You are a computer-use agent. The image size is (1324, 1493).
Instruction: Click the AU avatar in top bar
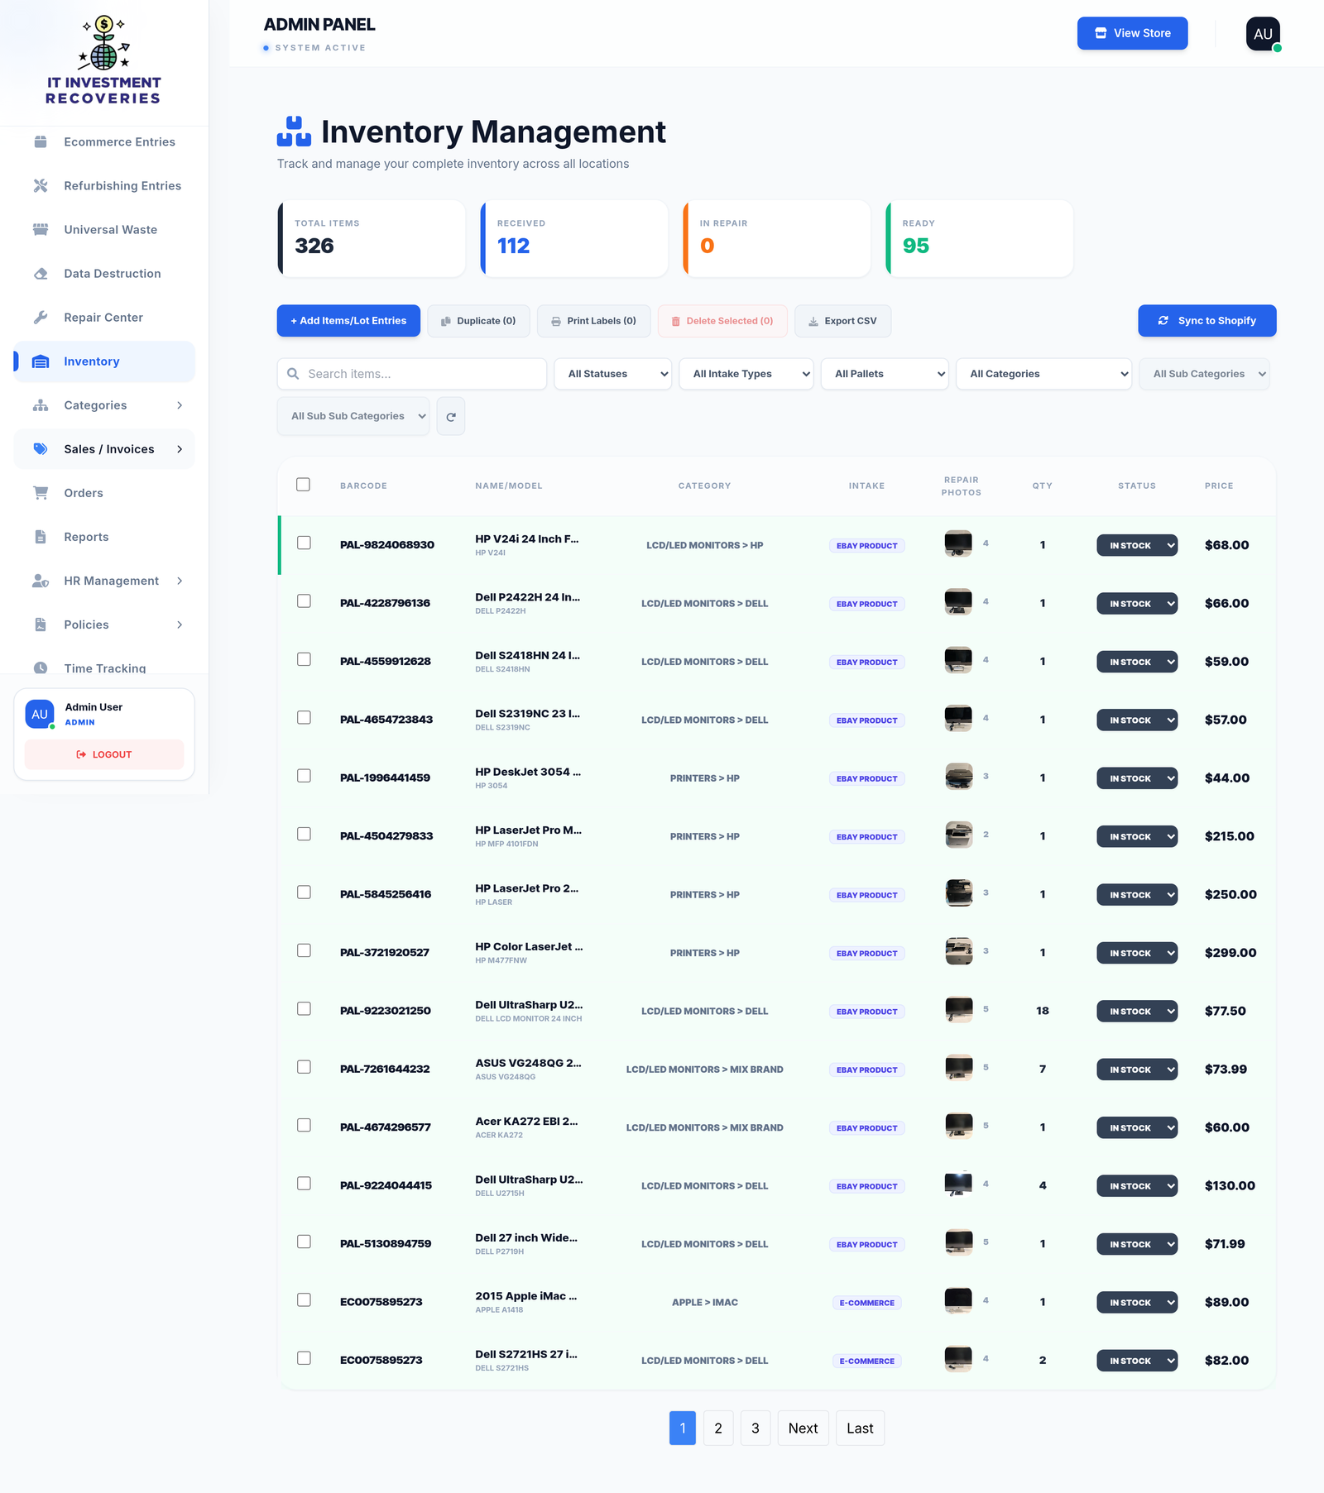pyautogui.click(x=1263, y=34)
